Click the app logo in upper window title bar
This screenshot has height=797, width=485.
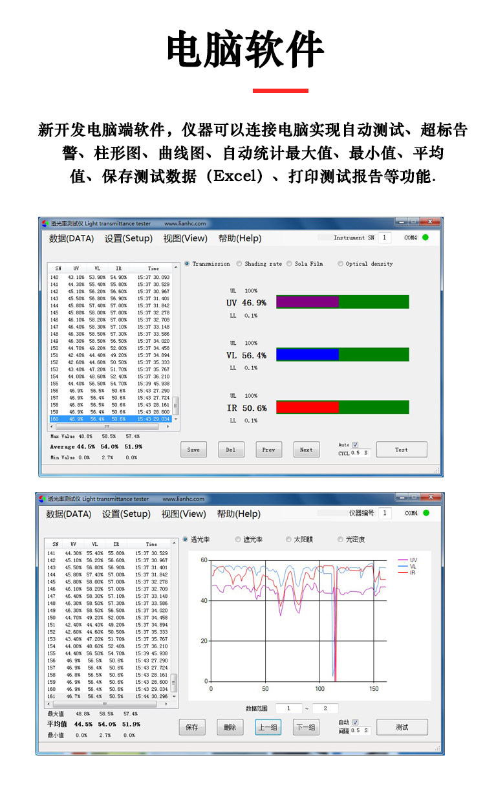(45, 224)
